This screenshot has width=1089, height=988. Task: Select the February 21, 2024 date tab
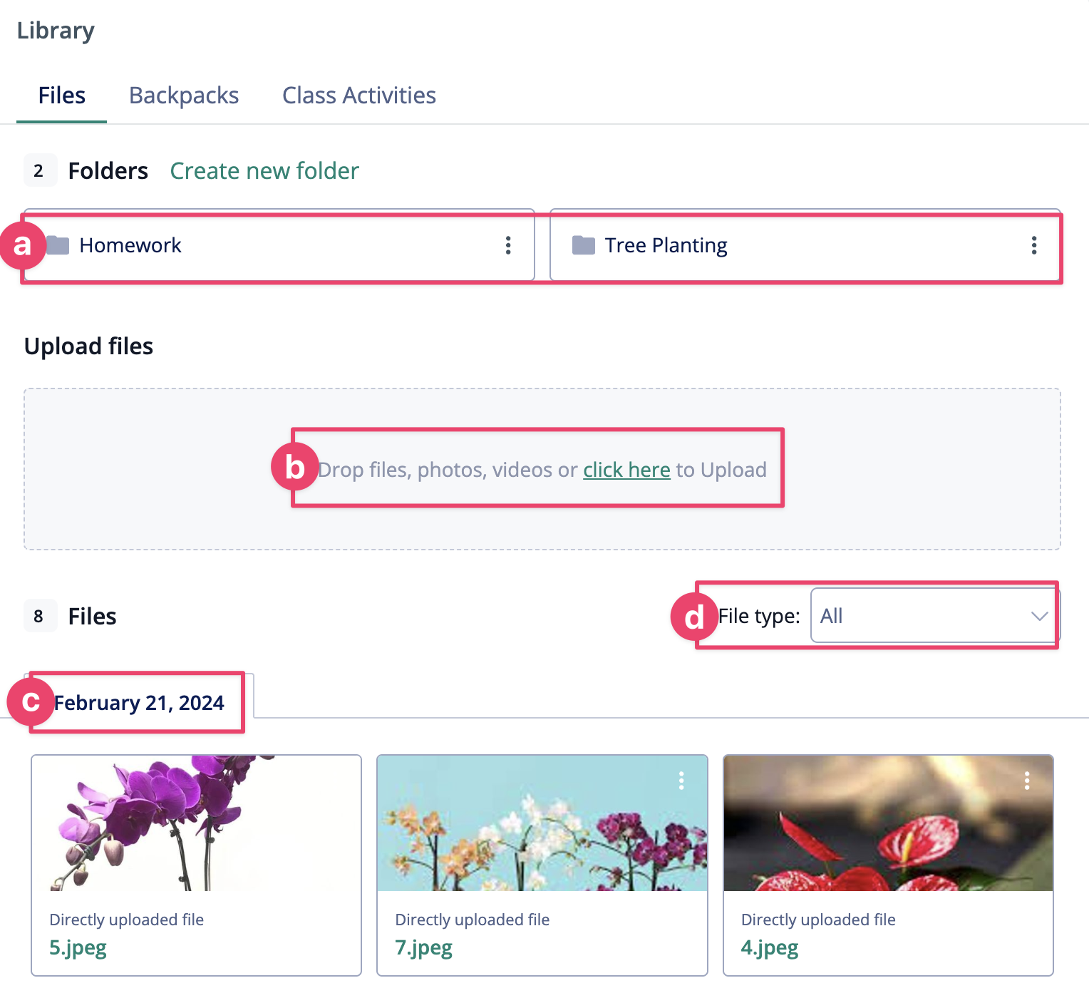coord(139,703)
